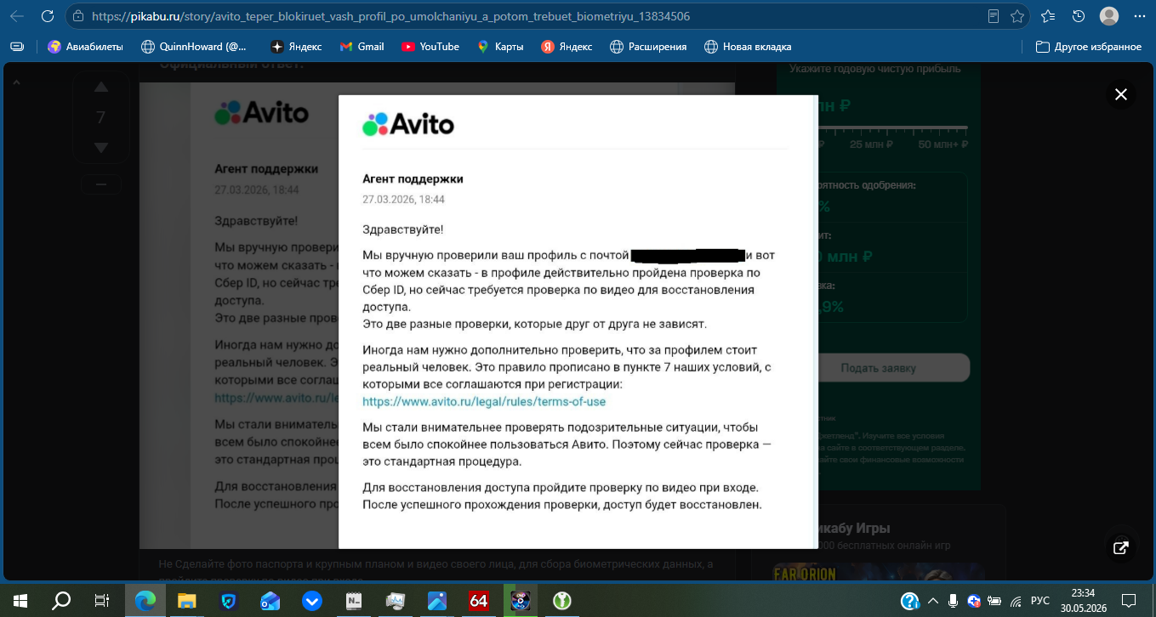1156x617 pixels.
Task: Open the red Яндекс bookmark
Action: (x=567, y=47)
